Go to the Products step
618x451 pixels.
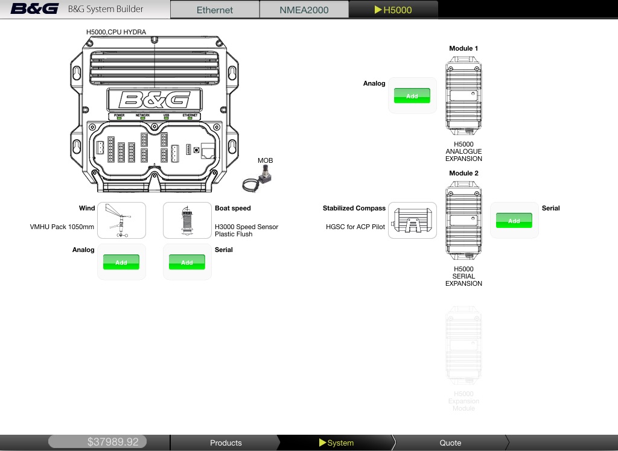[226, 443]
